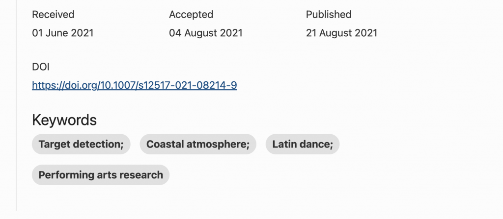Select the Coastal atmosphere keyword tag
This screenshot has width=503, height=219.
198,144
